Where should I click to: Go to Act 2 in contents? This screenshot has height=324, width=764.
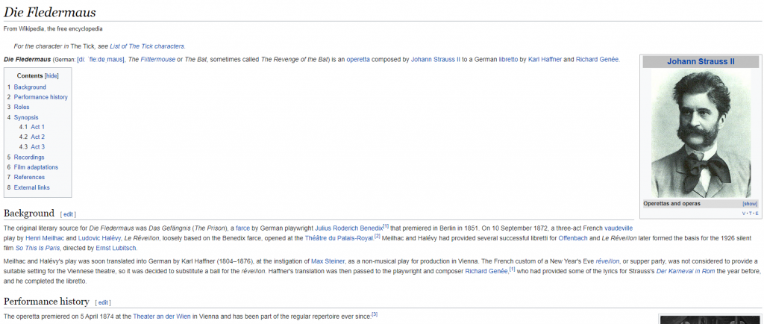click(37, 137)
